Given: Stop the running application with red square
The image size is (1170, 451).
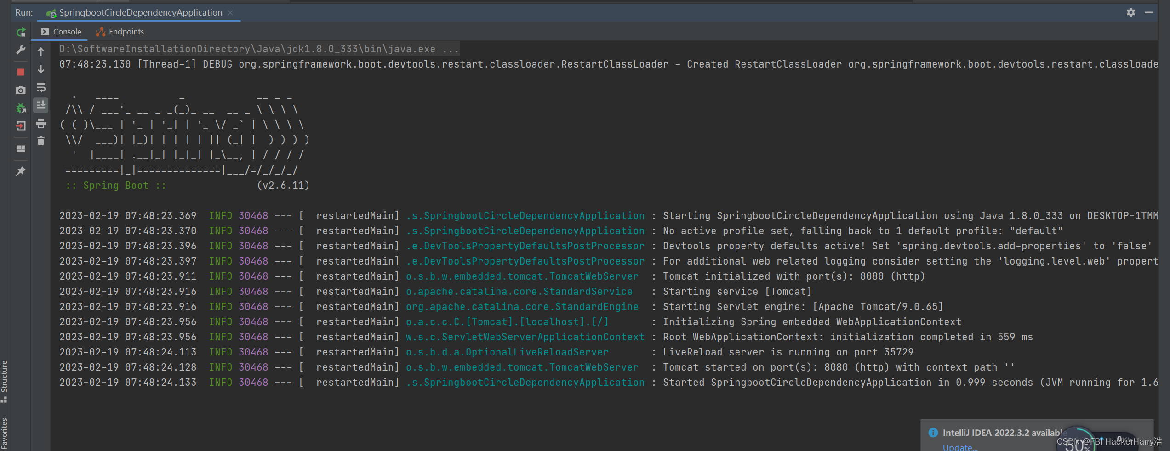Looking at the screenshot, I should click(21, 72).
